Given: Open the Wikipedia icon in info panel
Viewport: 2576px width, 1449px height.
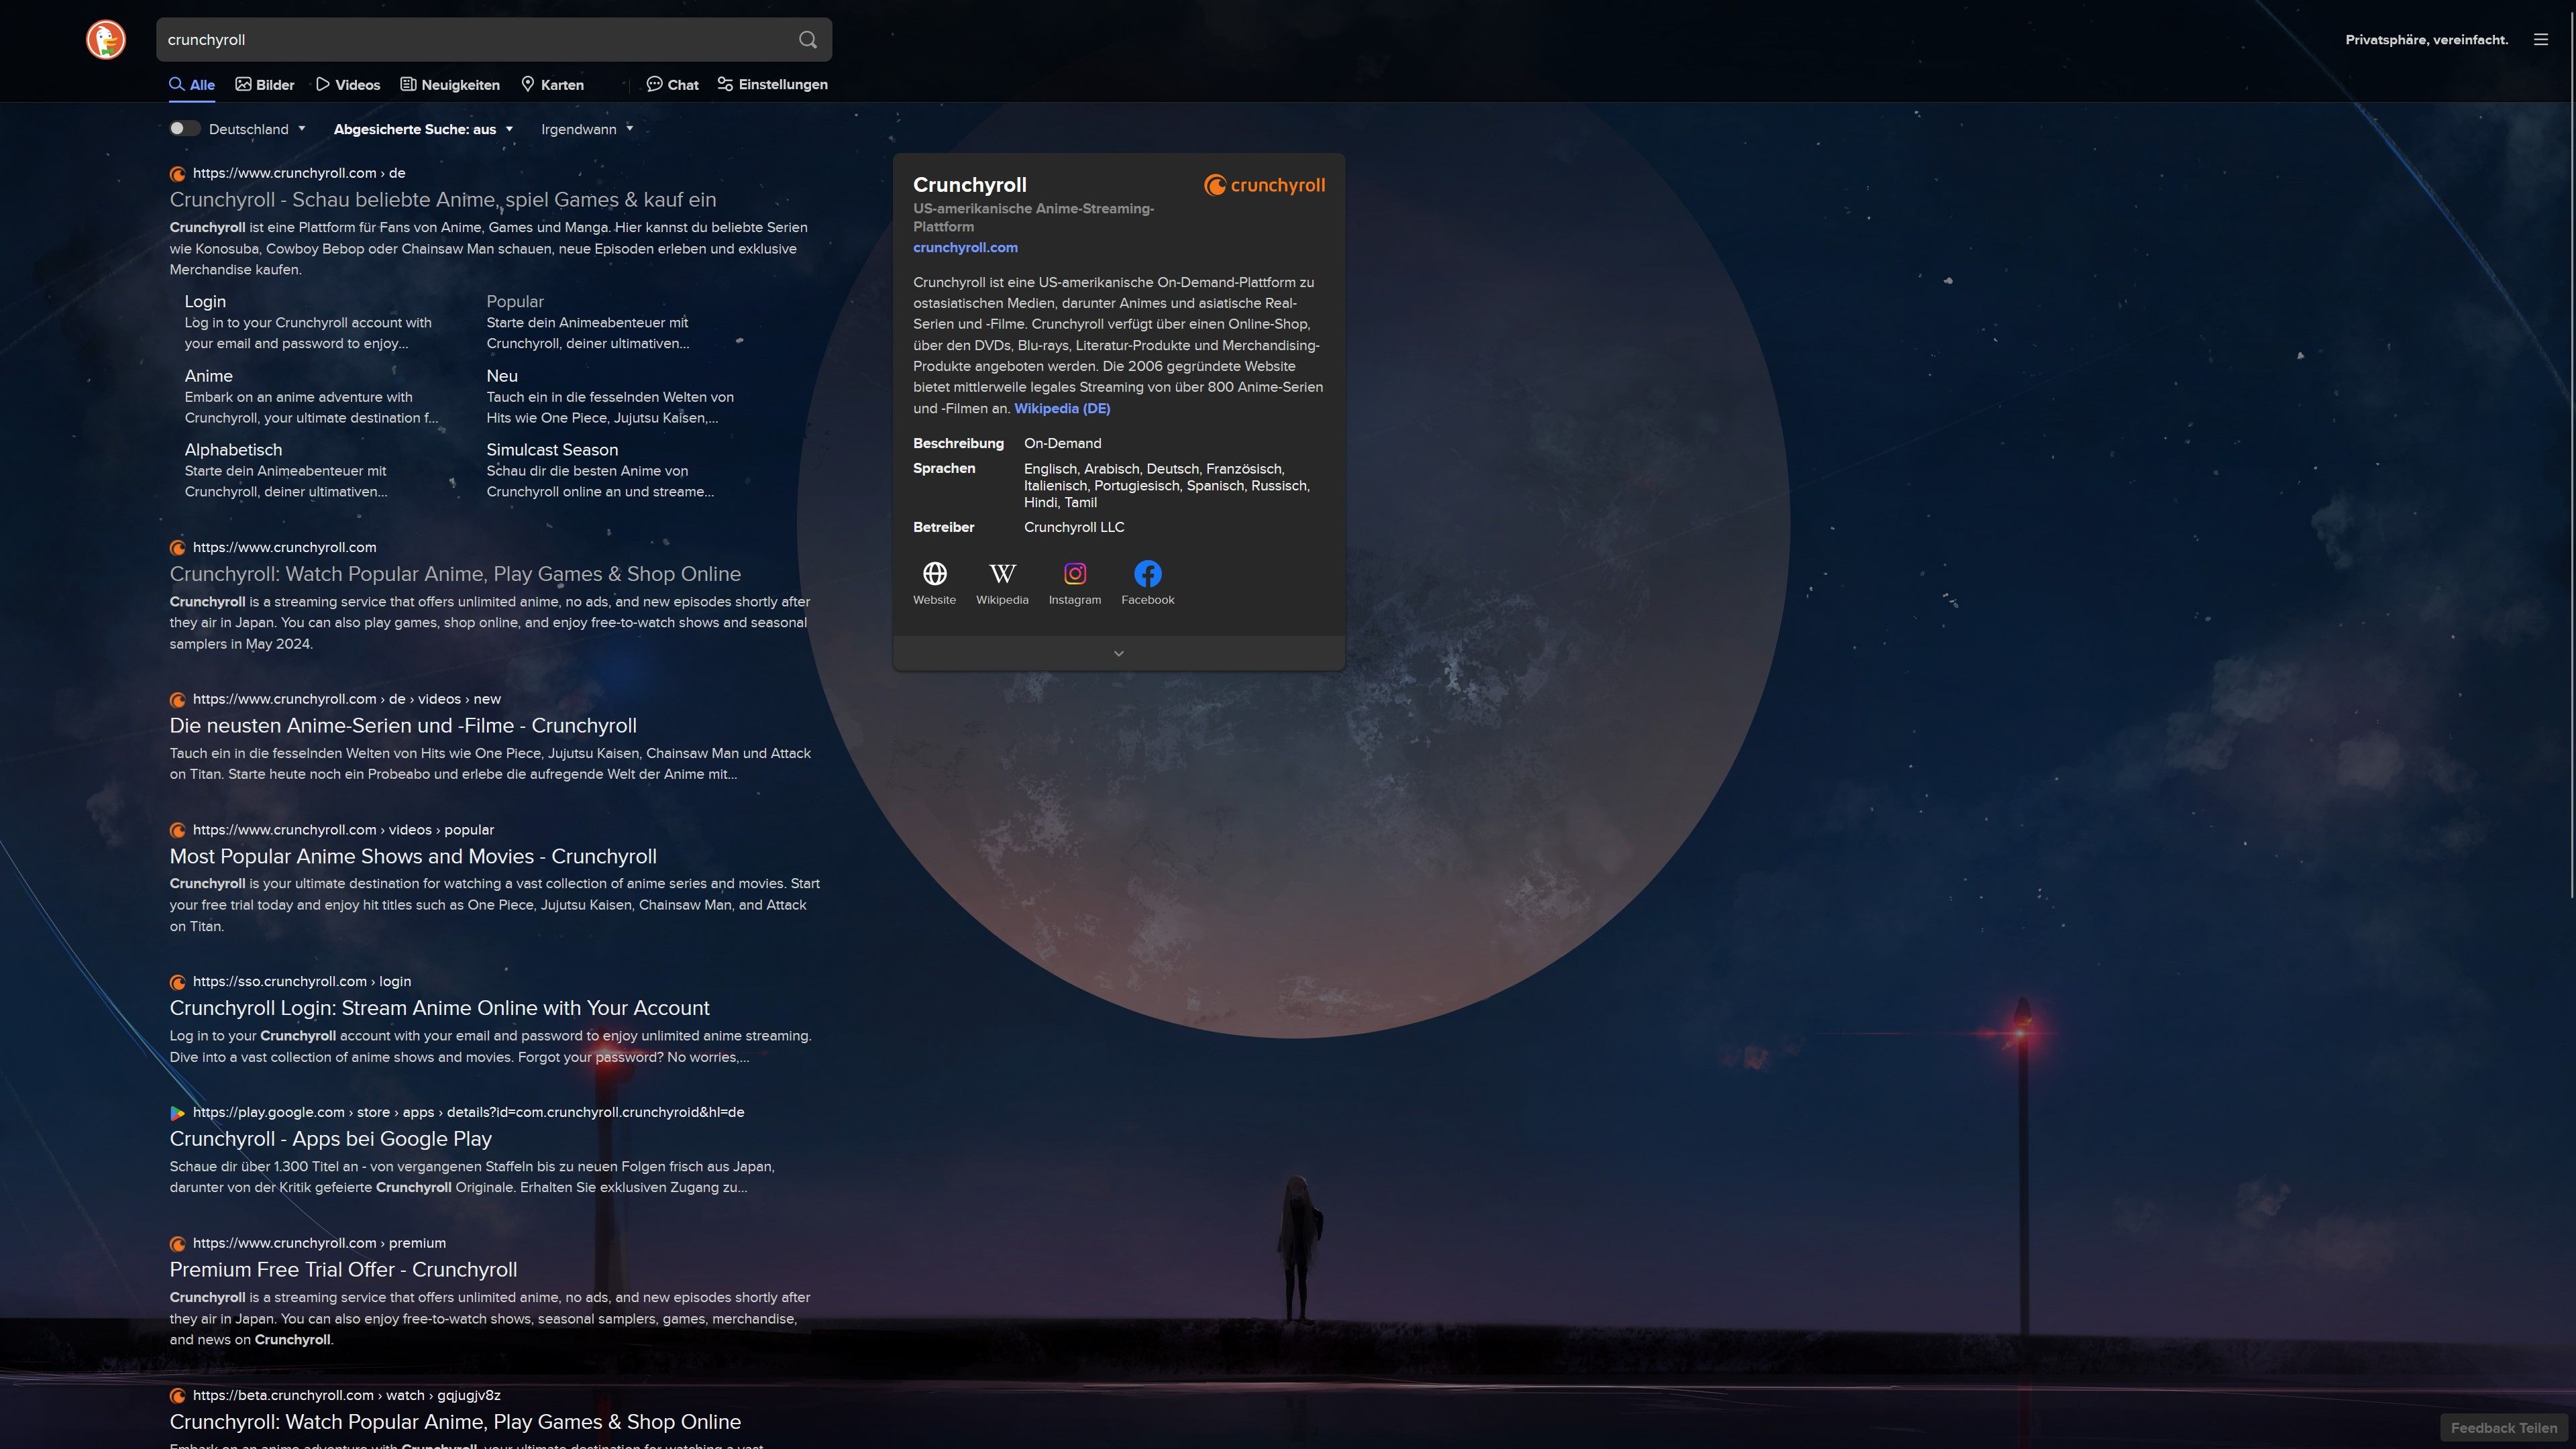Looking at the screenshot, I should [1002, 574].
